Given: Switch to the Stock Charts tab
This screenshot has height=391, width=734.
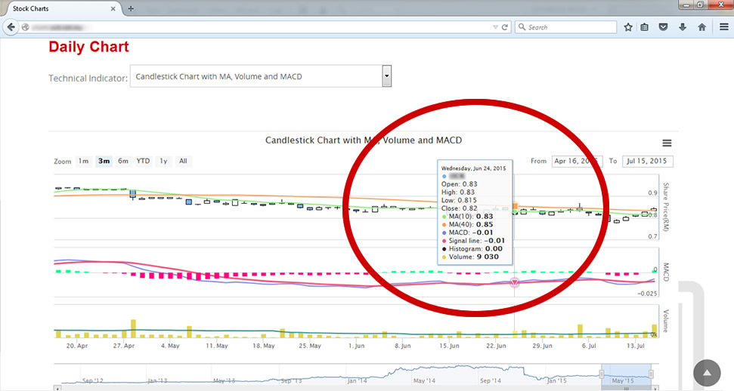Looking at the screenshot, I should [x=53, y=8].
